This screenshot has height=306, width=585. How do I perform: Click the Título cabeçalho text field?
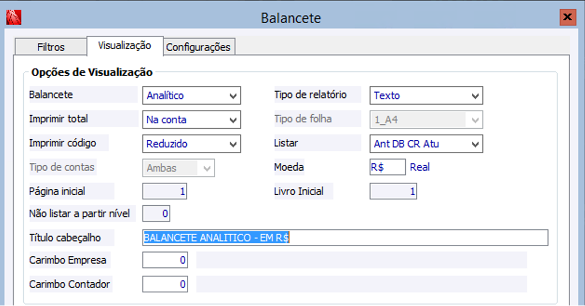point(345,238)
